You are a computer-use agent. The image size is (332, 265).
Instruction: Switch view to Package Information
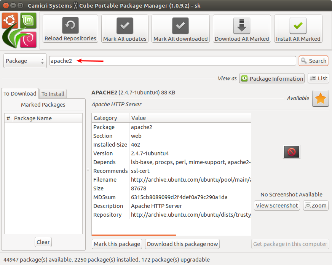tap(272, 78)
